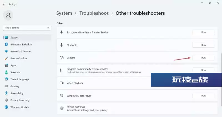222x117 pixels.
Task: Click the Troubleshoot breadcrumb link
Action: click(x=94, y=13)
